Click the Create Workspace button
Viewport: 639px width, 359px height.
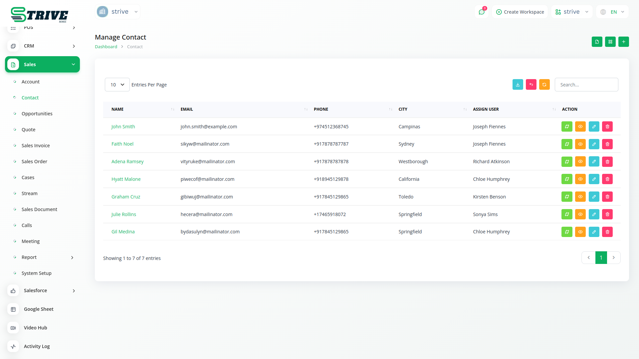[x=520, y=12]
